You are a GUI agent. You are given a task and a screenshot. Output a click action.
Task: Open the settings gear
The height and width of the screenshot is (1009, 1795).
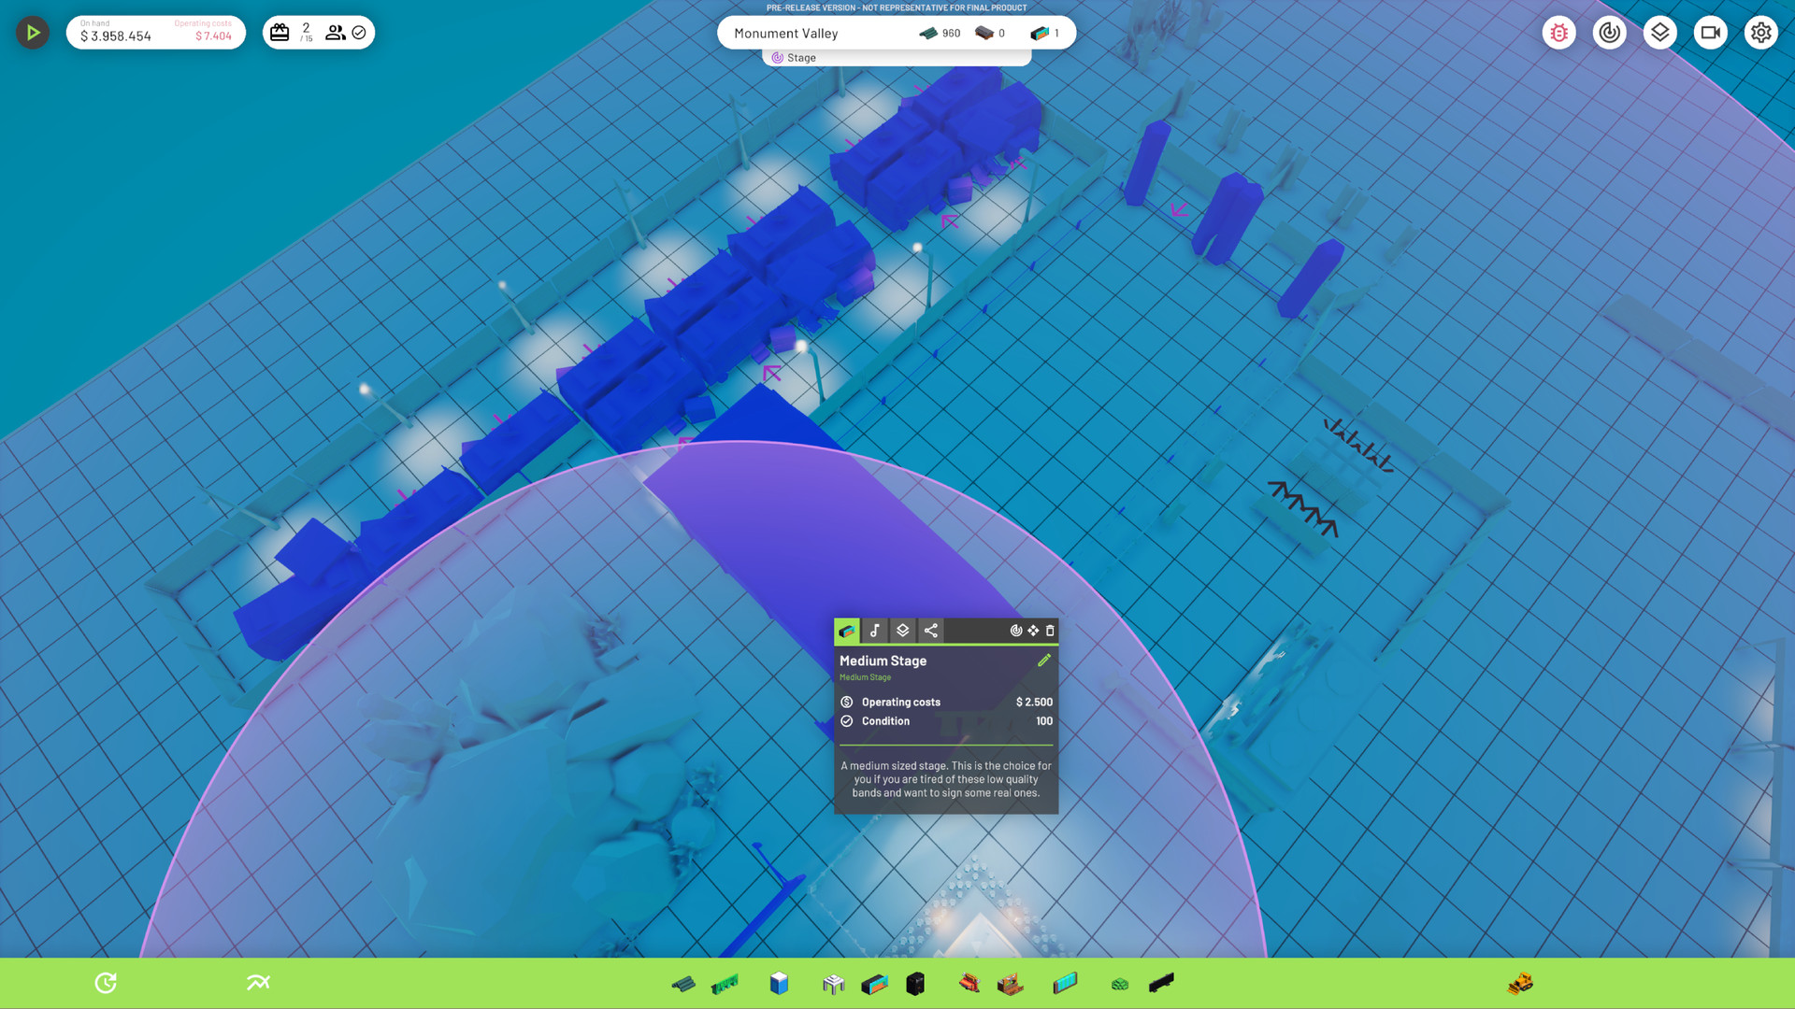tap(1760, 33)
